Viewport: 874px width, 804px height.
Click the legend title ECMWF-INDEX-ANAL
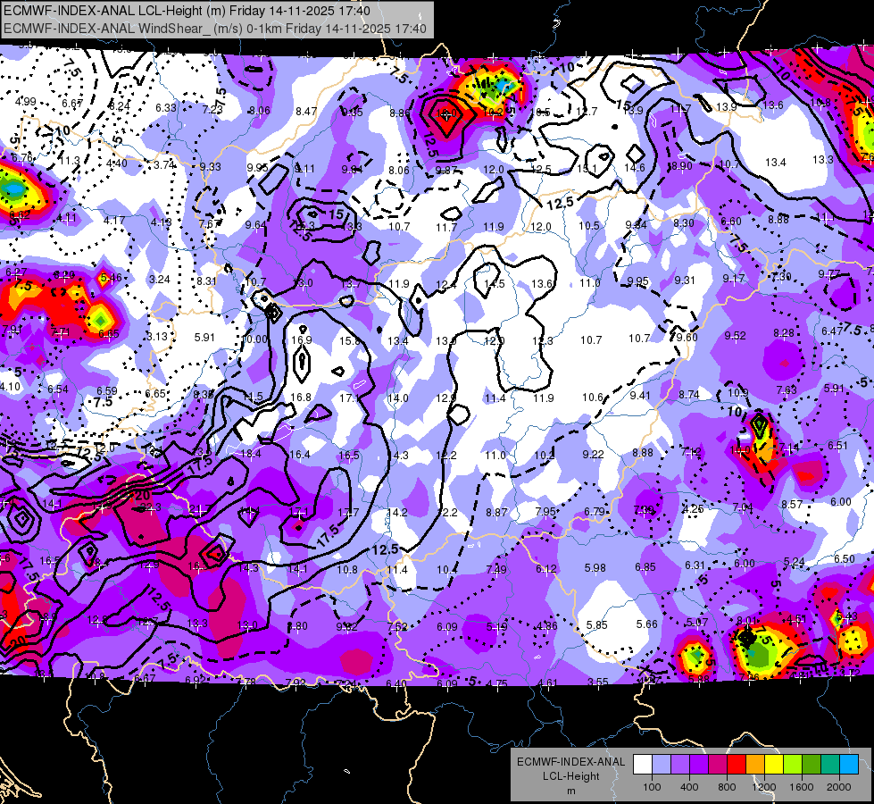570,762
